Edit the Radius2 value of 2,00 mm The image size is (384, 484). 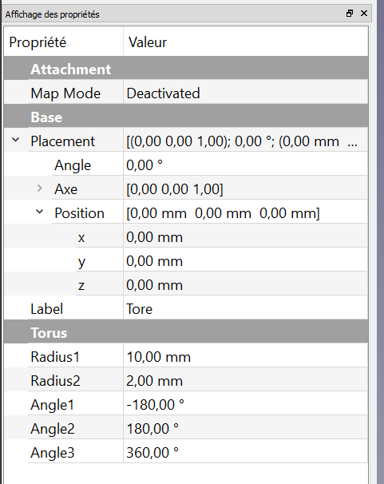(x=246, y=381)
